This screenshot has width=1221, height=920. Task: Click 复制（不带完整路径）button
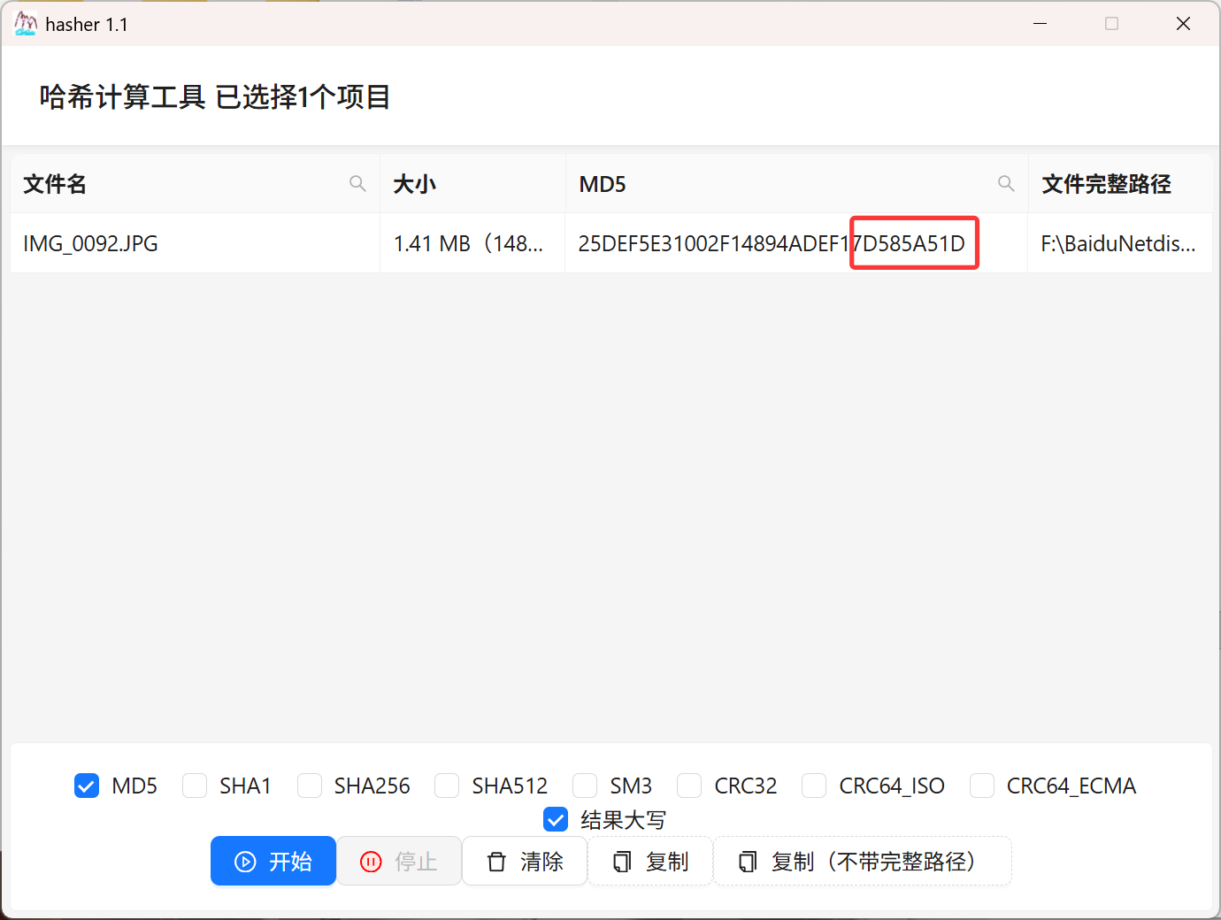click(x=863, y=861)
